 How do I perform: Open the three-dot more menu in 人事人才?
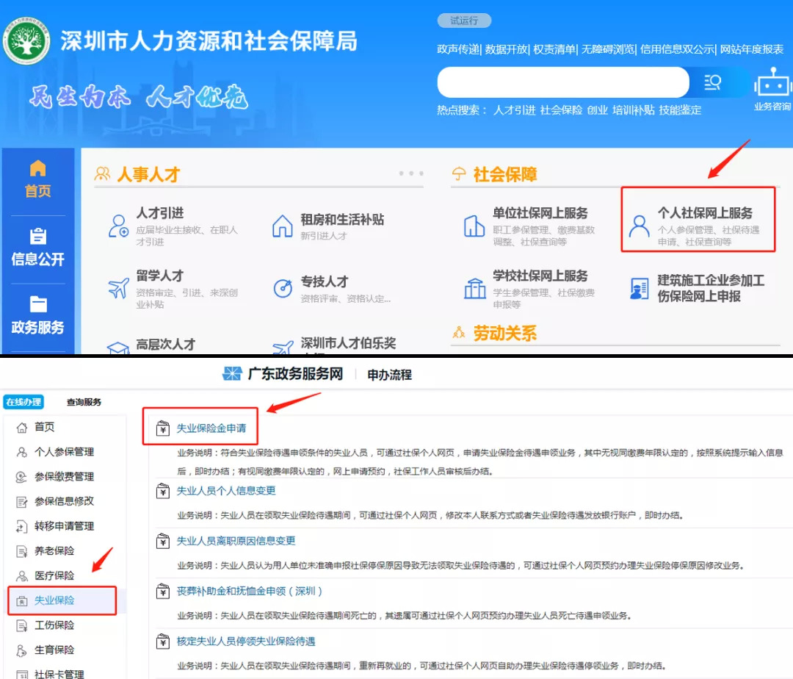pyautogui.click(x=411, y=173)
